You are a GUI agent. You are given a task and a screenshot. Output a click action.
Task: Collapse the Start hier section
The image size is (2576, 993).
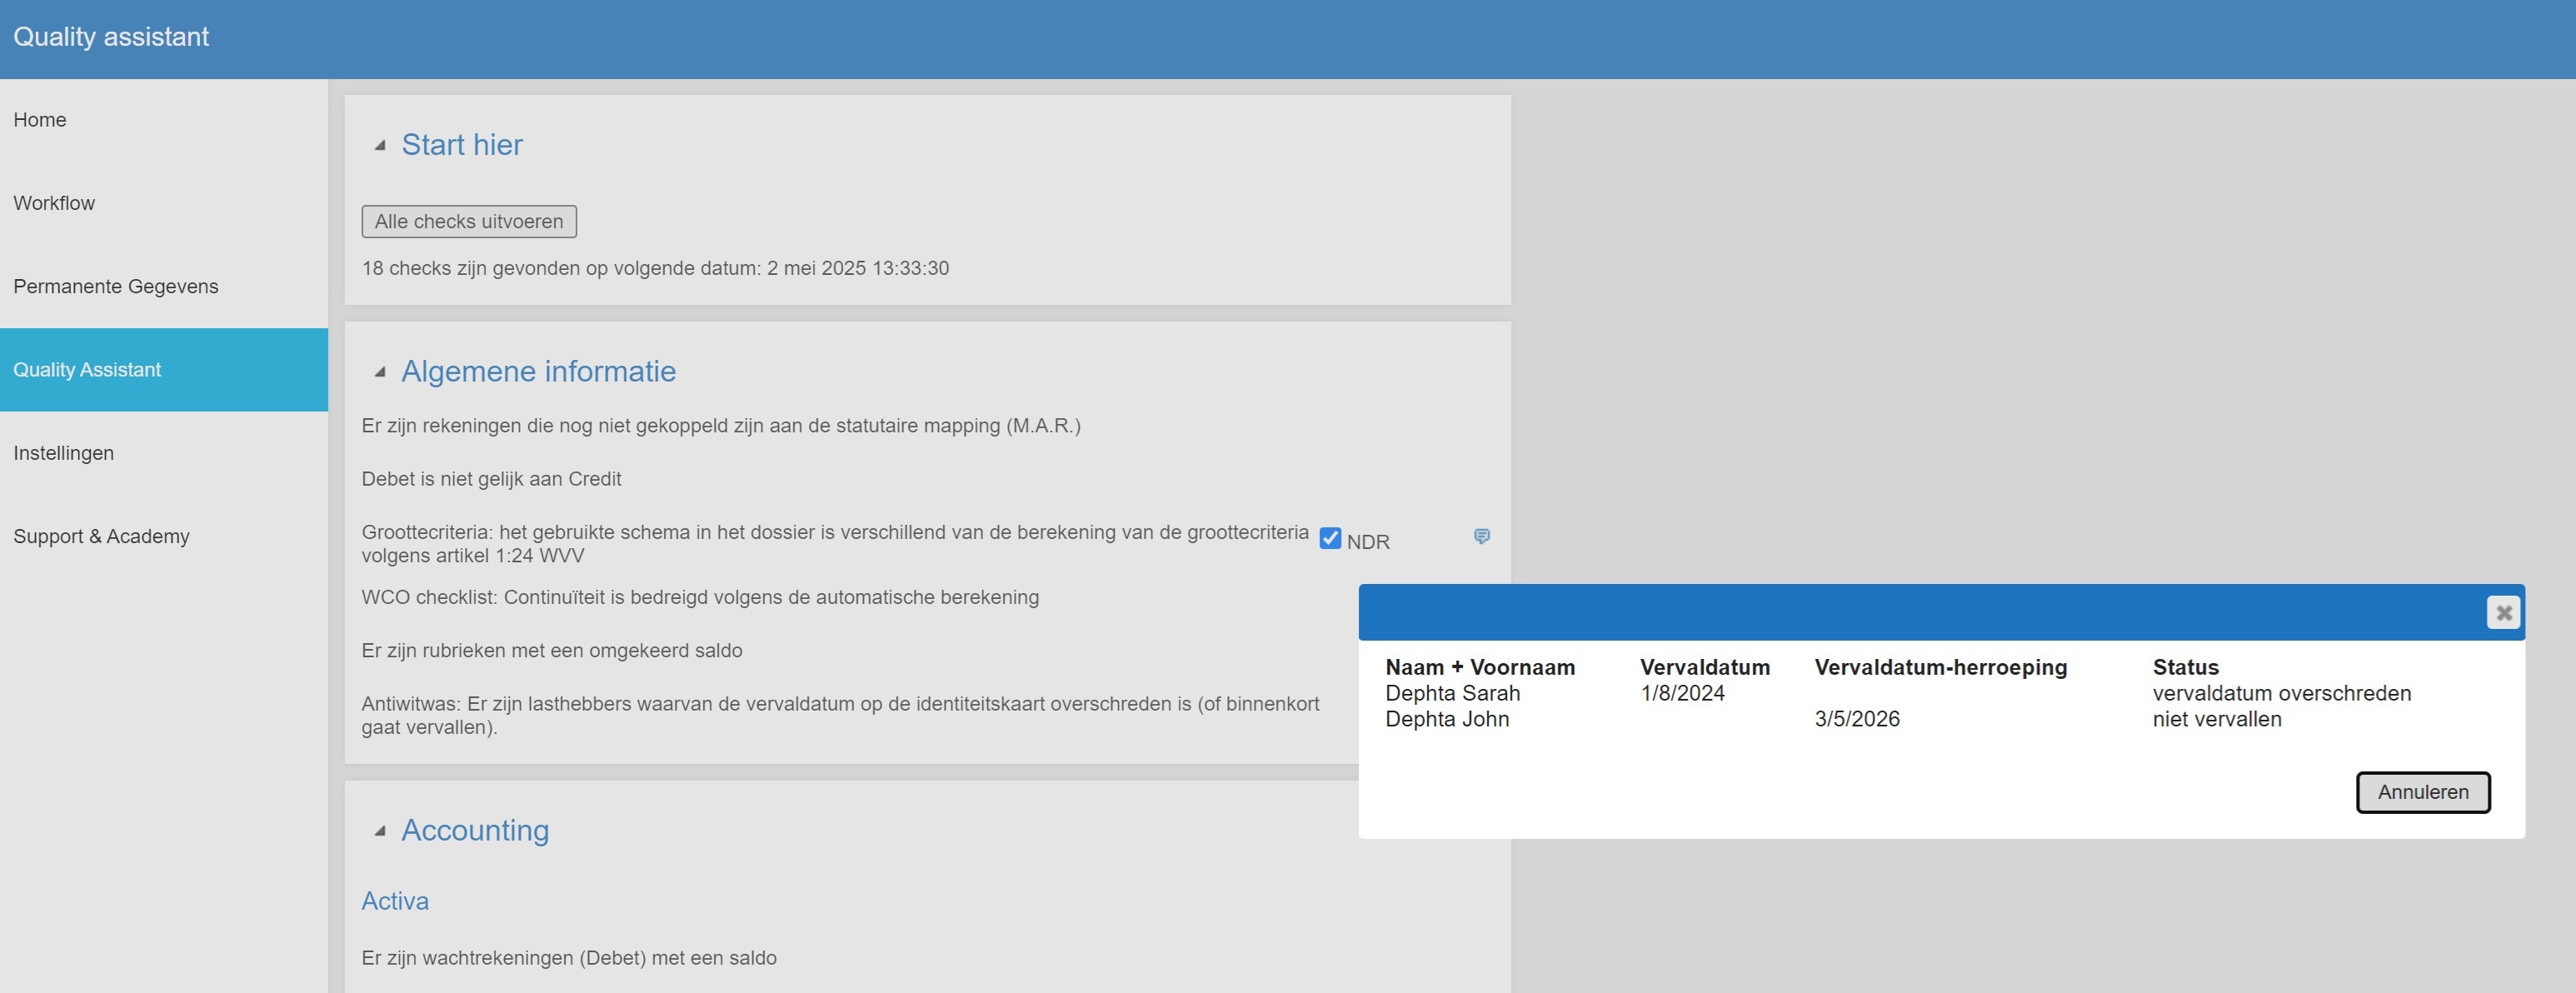click(x=380, y=145)
